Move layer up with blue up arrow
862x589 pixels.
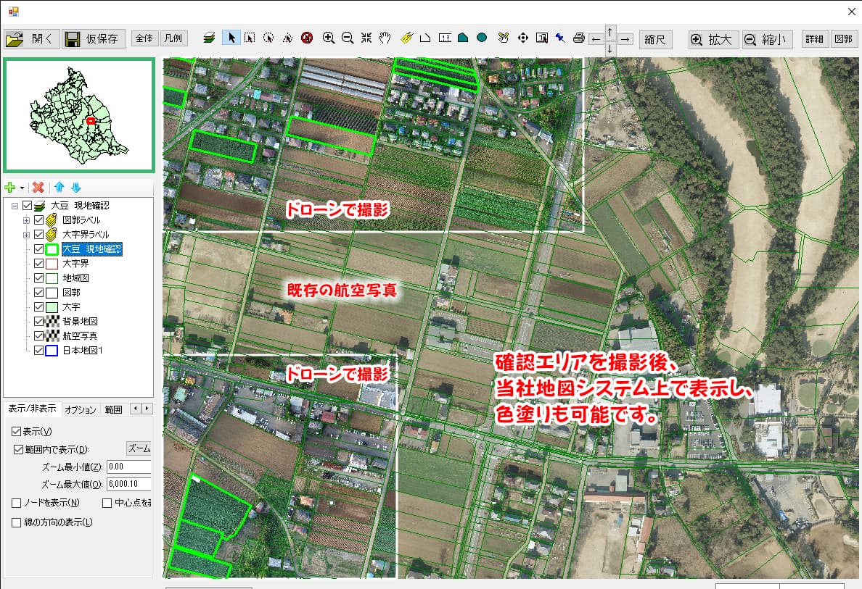pos(59,188)
